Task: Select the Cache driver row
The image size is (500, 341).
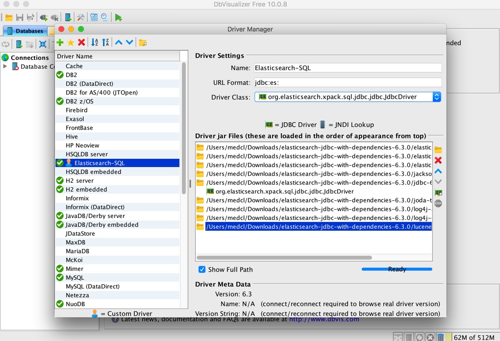Action: 117,66
